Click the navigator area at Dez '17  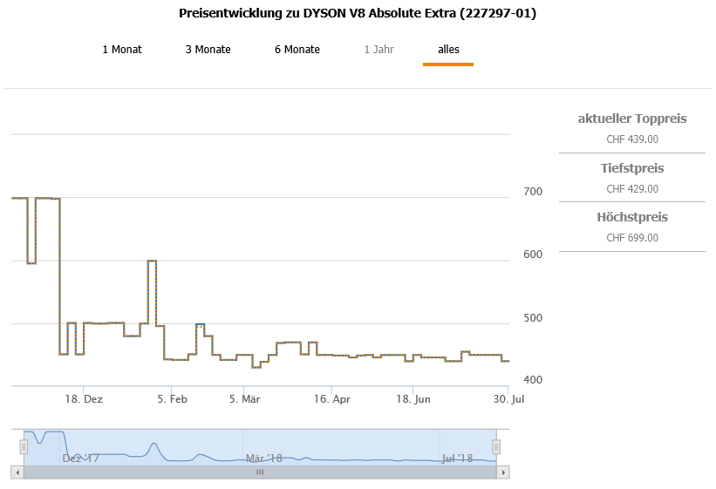tap(80, 458)
